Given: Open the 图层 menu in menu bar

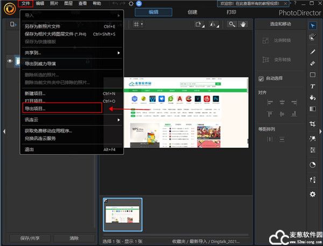Looking at the screenshot, I should coord(68,3).
